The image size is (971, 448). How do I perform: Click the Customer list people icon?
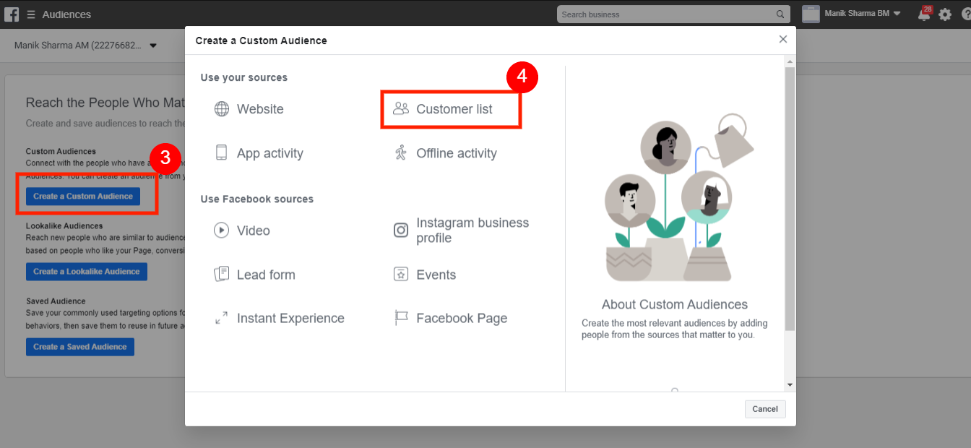tap(401, 108)
